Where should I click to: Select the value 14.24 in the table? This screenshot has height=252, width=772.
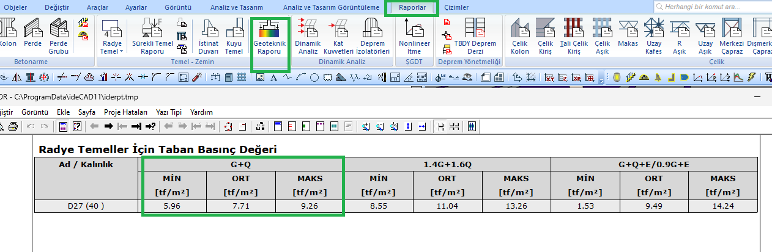click(723, 206)
